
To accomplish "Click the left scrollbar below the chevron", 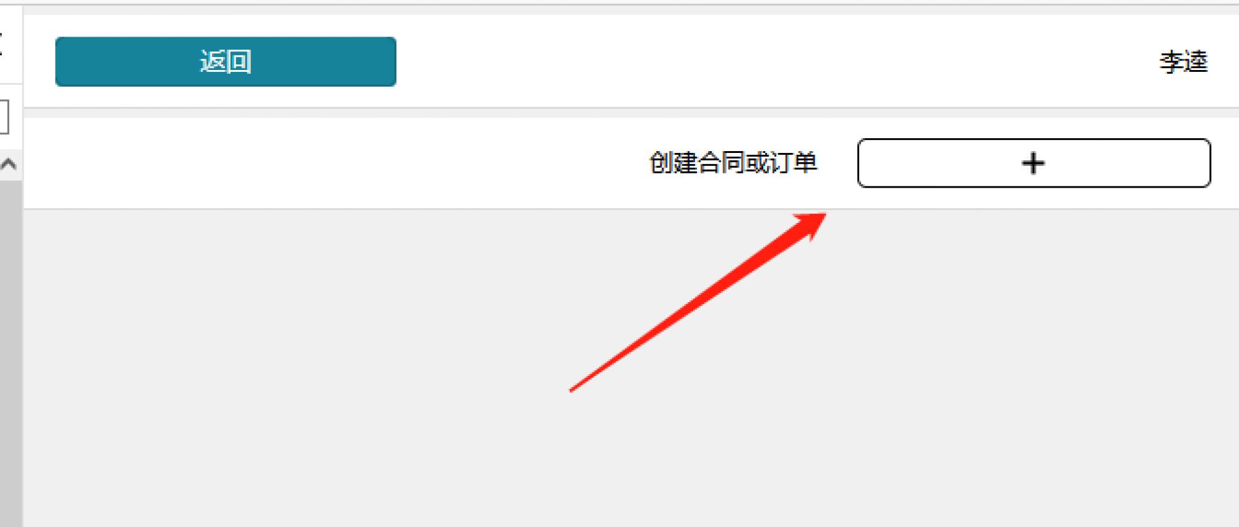I will (x=11, y=353).
